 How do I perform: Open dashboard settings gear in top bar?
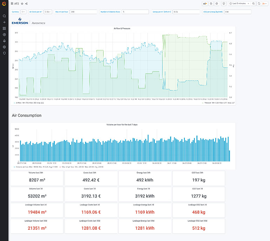click(217, 4)
